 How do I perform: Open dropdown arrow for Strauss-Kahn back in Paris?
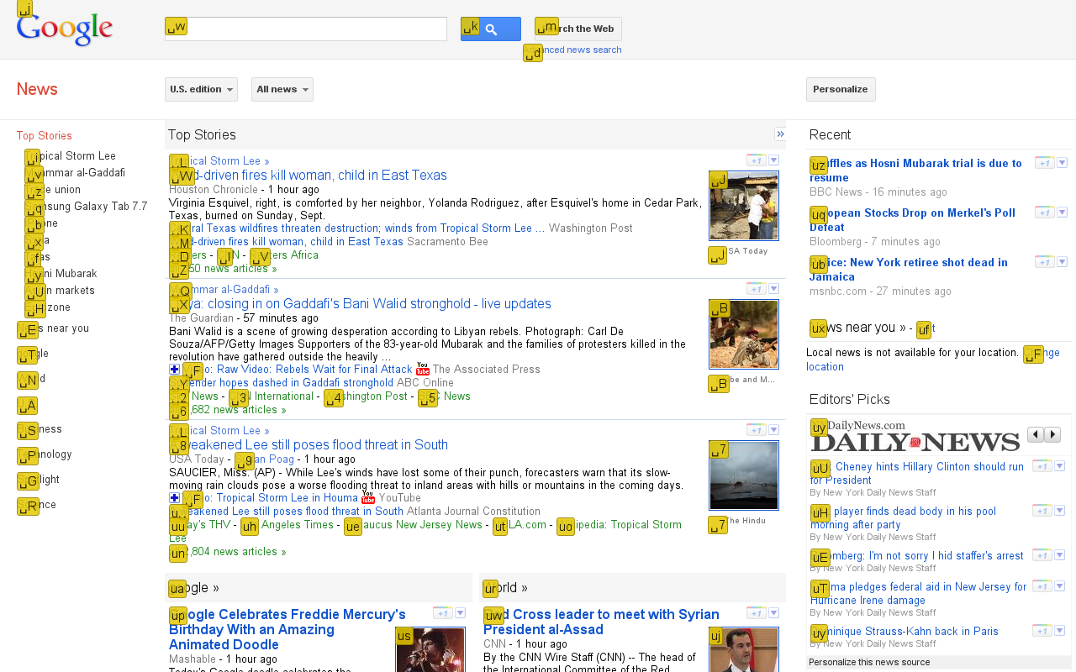(1059, 631)
